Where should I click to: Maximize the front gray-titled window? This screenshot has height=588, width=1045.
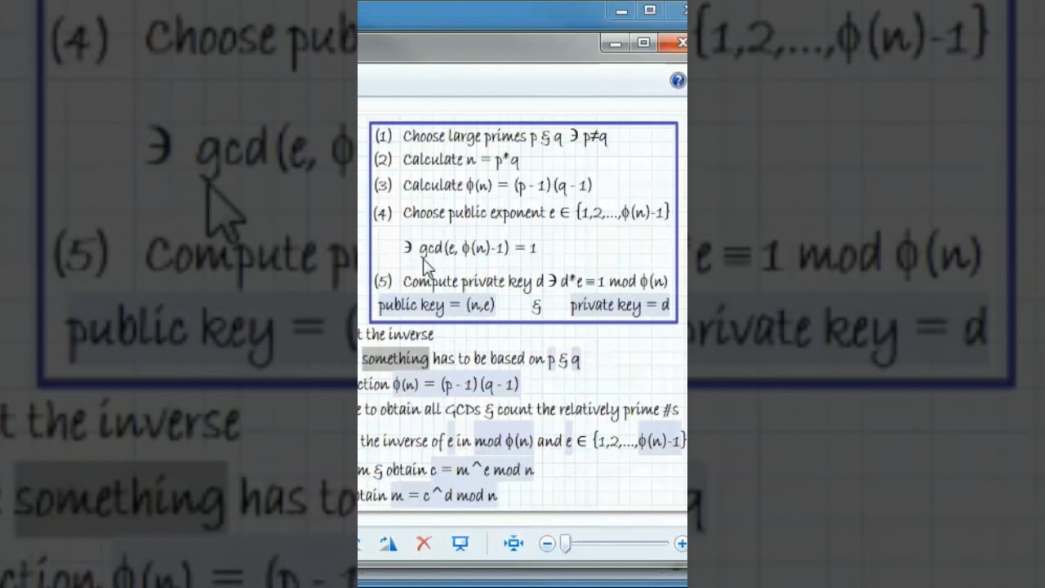pos(643,42)
